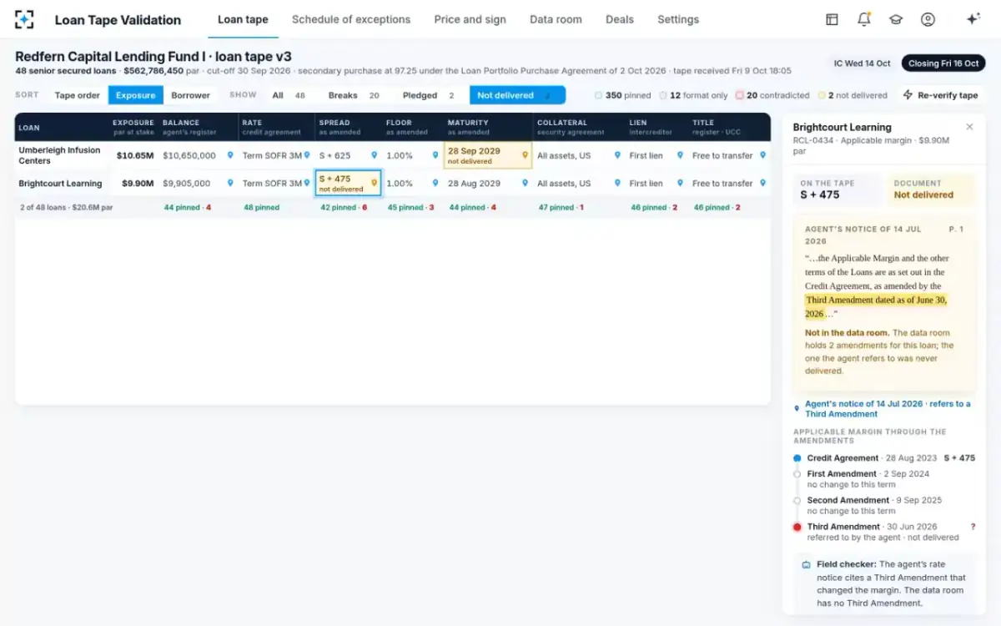Click the pin icon beside Umberleigh spread S + 625
The height and width of the screenshot is (626, 1001).
click(x=374, y=155)
